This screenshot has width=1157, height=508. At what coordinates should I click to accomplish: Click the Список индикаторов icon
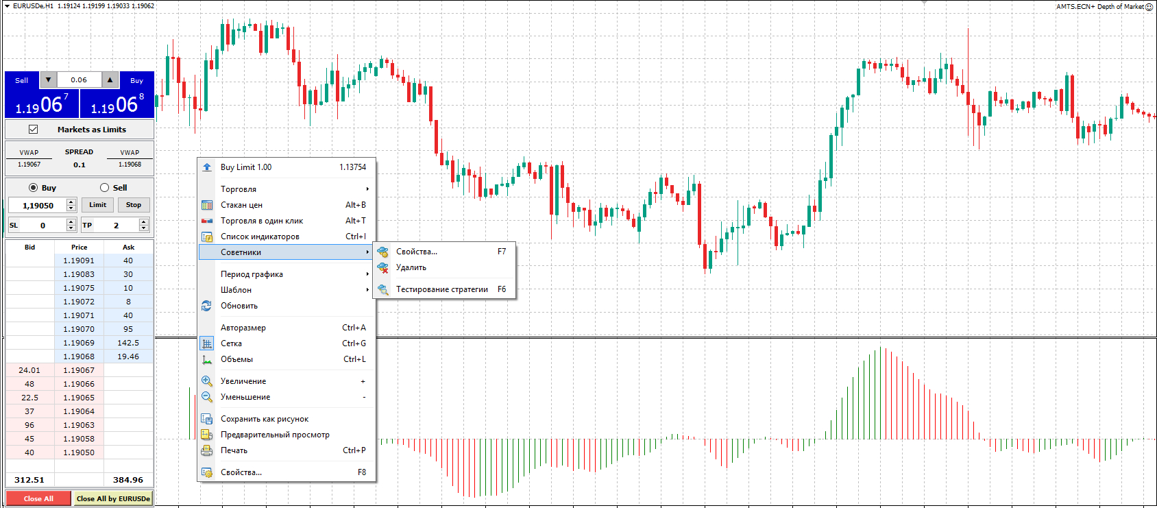(207, 237)
